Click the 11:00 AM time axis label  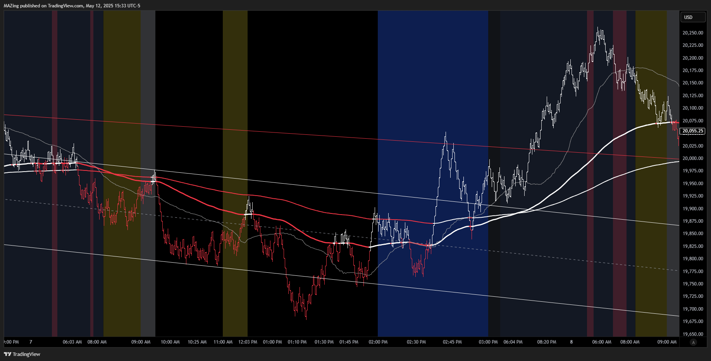pos(223,342)
